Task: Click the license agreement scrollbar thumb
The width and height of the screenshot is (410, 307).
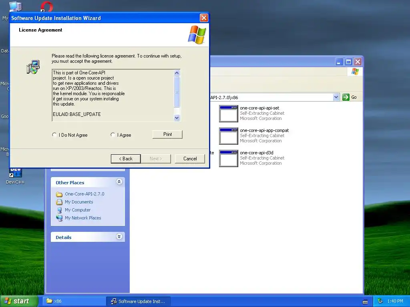Action: click(177, 92)
